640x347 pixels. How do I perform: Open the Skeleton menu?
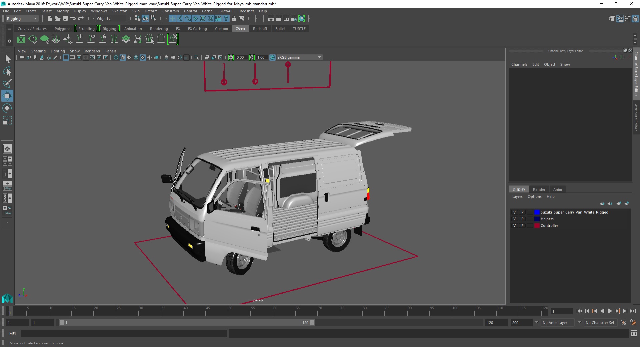(x=120, y=11)
